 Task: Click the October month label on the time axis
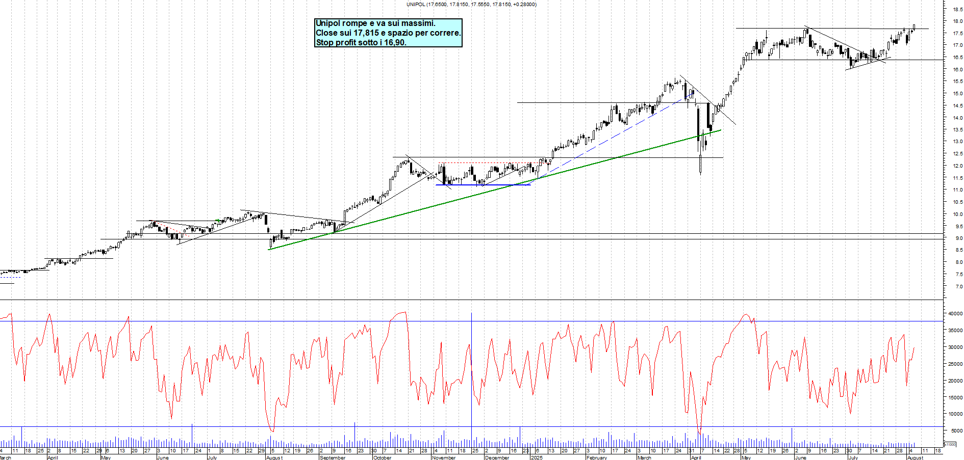(x=382, y=457)
